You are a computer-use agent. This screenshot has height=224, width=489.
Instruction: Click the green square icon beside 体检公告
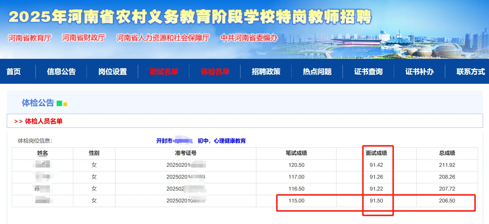pos(59,103)
